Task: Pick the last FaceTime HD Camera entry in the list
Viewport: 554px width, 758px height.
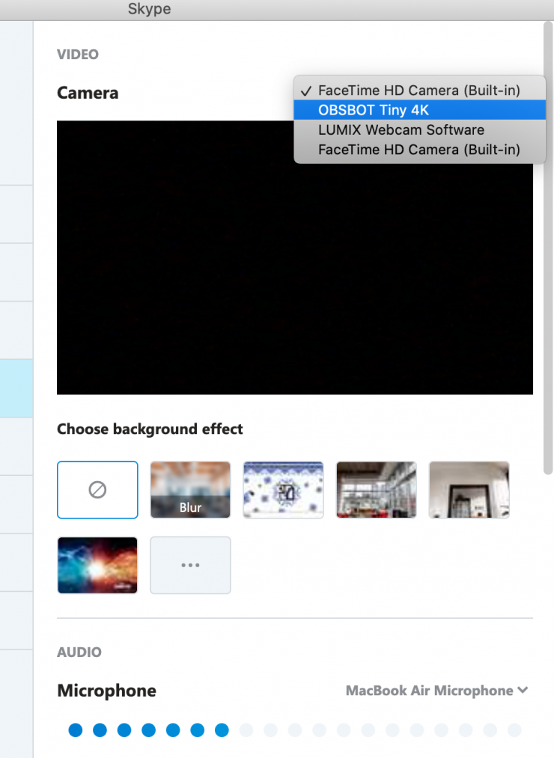Action: pos(418,149)
